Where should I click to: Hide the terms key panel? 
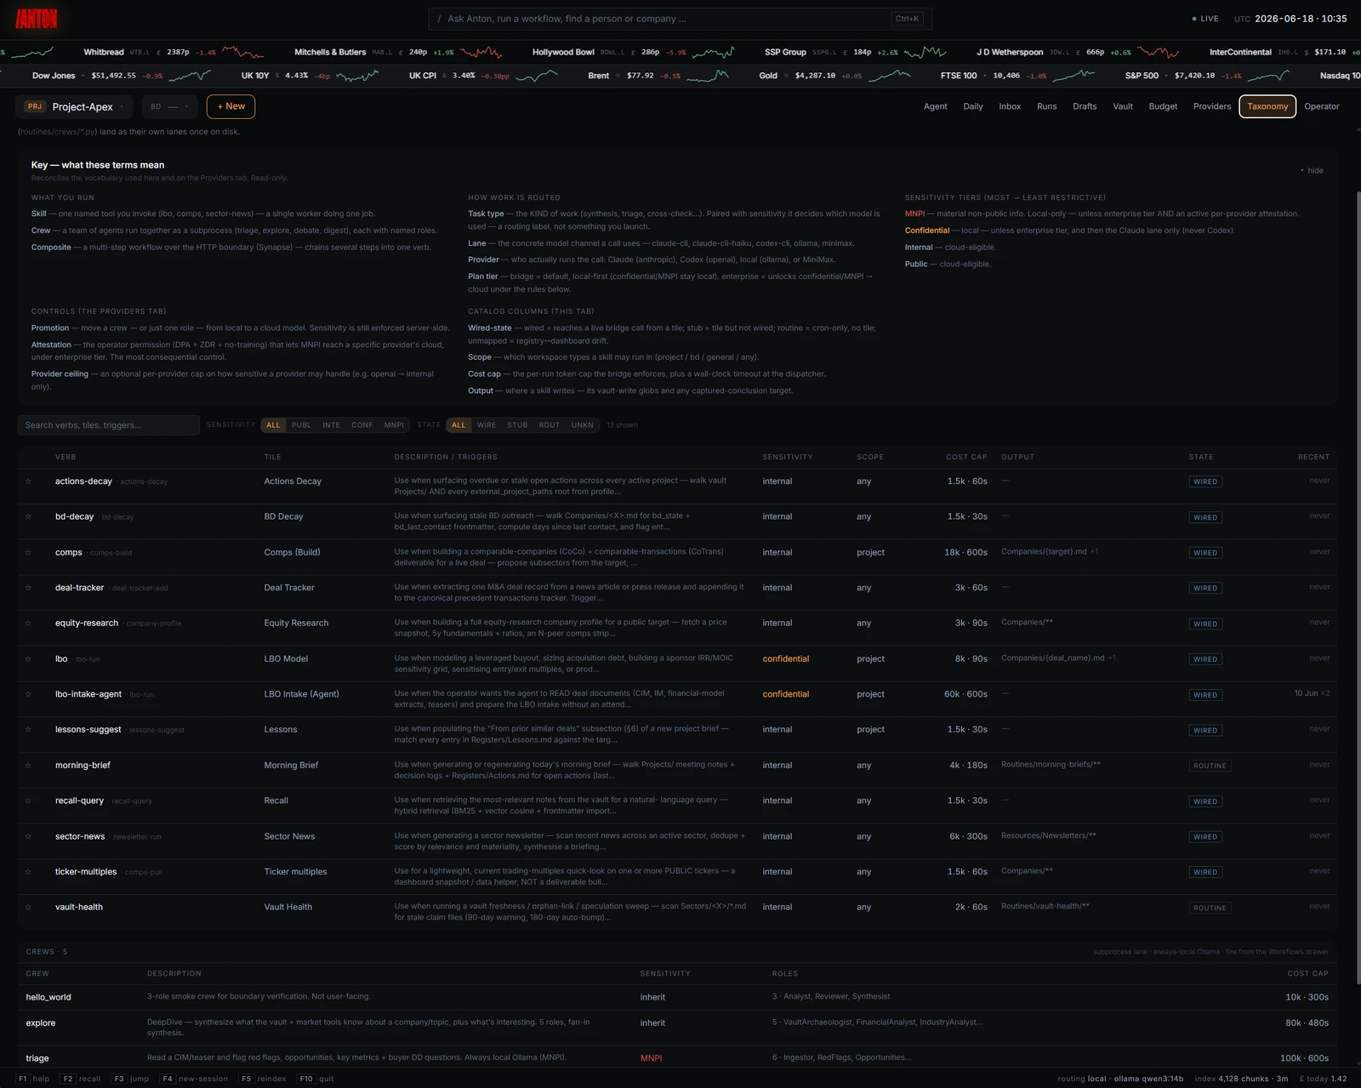1312,171
